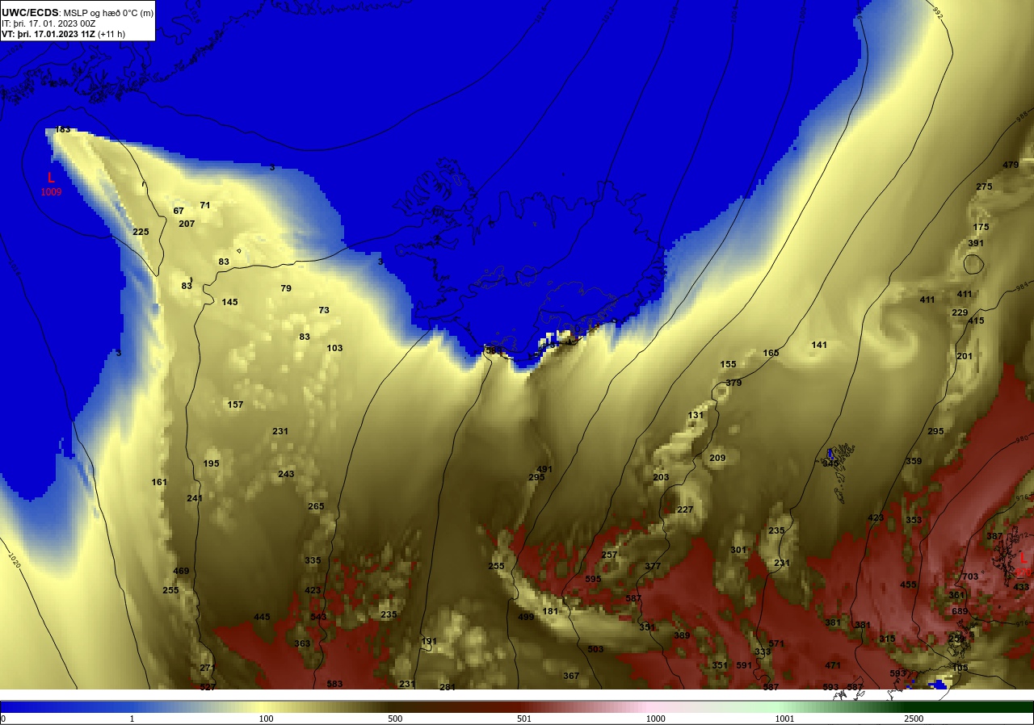Image resolution: width=1034 pixels, height=725 pixels.
Task: Click the height value 345 over the Faroe Islands
Action: coord(830,463)
